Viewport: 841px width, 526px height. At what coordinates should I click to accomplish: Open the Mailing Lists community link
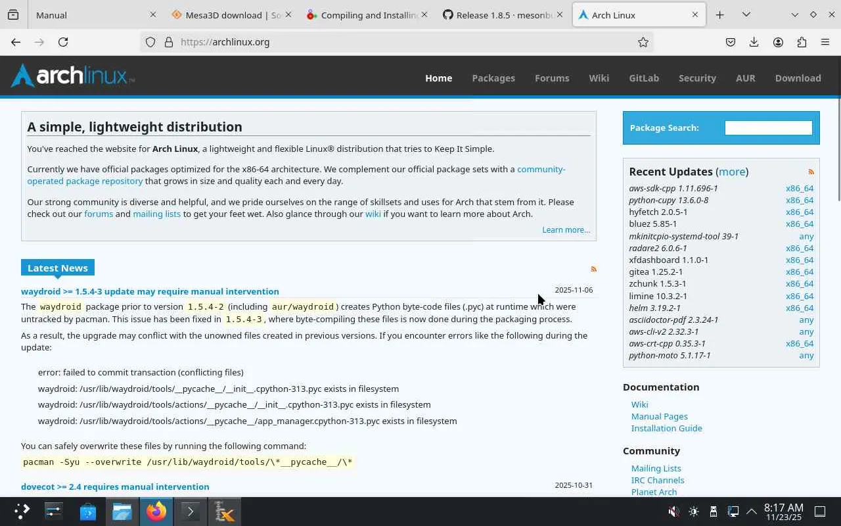(x=656, y=468)
